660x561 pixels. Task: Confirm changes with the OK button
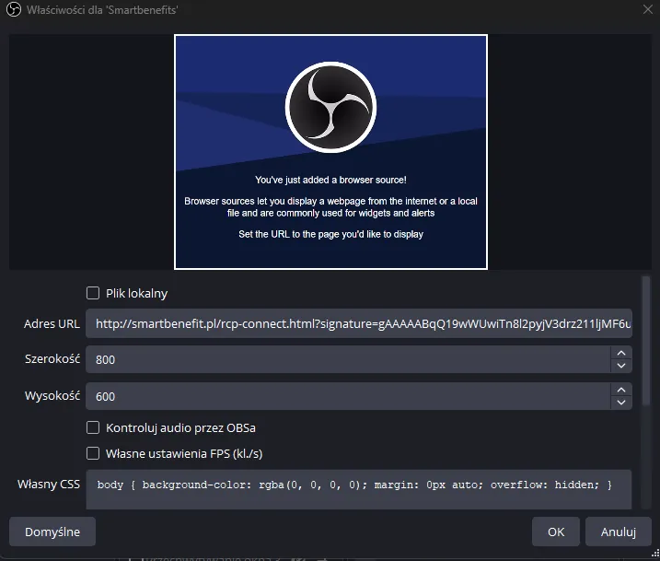(556, 532)
